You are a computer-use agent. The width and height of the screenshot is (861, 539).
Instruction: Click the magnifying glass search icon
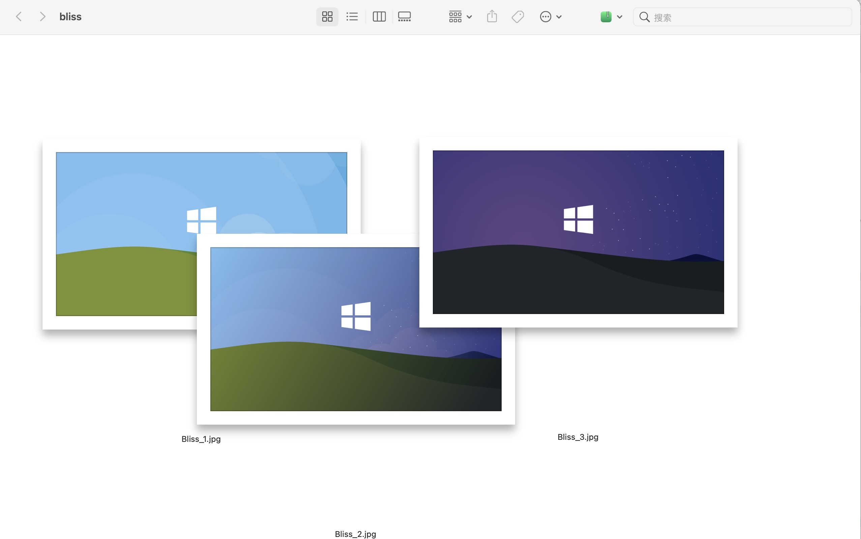click(x=644, y=17)
